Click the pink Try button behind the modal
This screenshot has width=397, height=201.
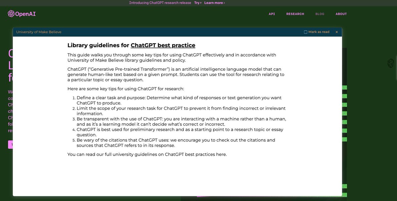(x=11, y=144)
